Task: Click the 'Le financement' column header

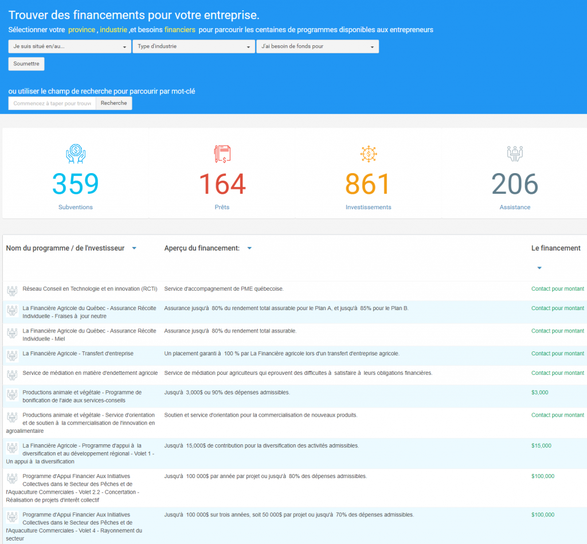Action: (556, 248)
